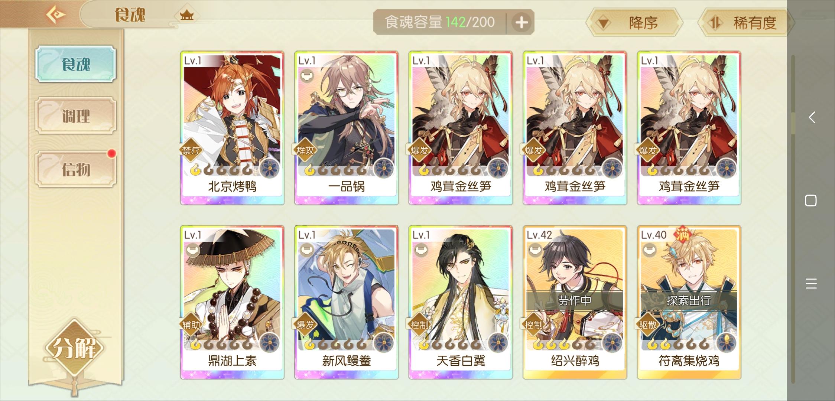Tap the 满 badge on 符离集烧鸡 card
This screenshot has height=401, width=835.
(682, 234)
